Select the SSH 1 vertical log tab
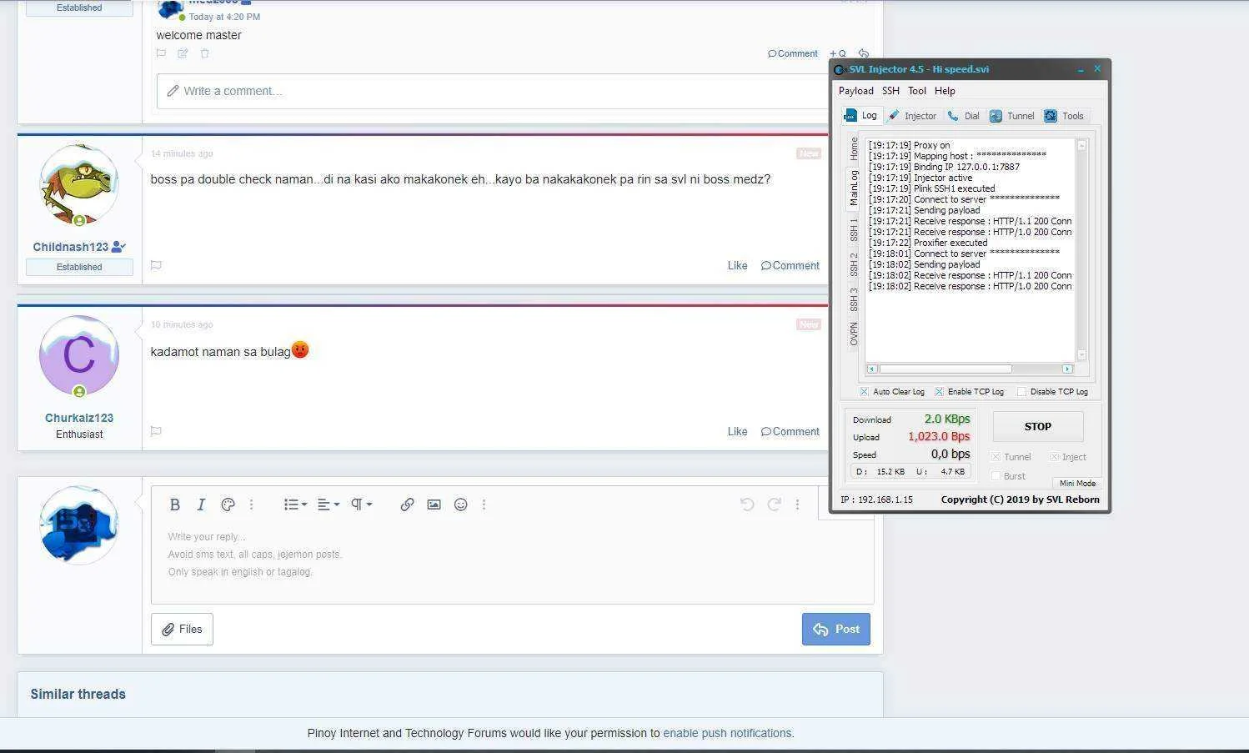1249x753 pixels. click(x=854, y=229)
